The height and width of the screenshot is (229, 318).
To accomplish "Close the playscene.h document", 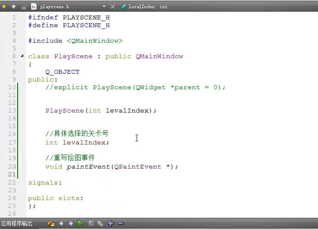I will pos(112,7).
